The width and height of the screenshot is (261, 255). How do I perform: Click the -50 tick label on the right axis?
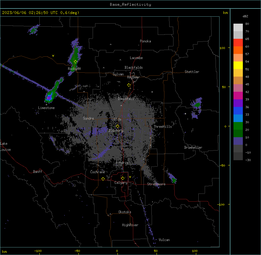pyautogui.click(x=222, y=165)
